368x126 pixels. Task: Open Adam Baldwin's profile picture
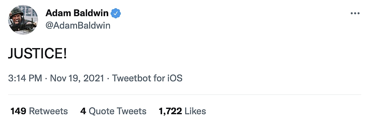click(23, 20)
